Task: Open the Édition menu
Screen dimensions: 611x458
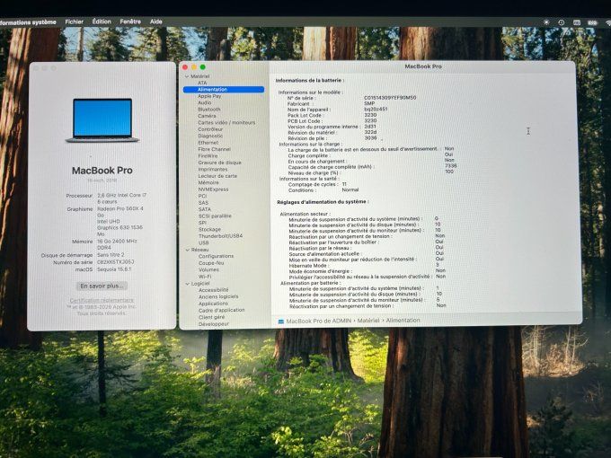Action: (102, 22)
